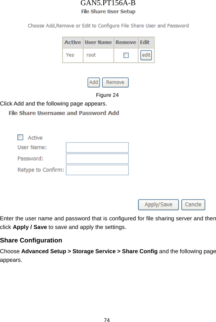Screen dimensions: 216x322
Task: Click the Password input field
Action: (97, 158)
